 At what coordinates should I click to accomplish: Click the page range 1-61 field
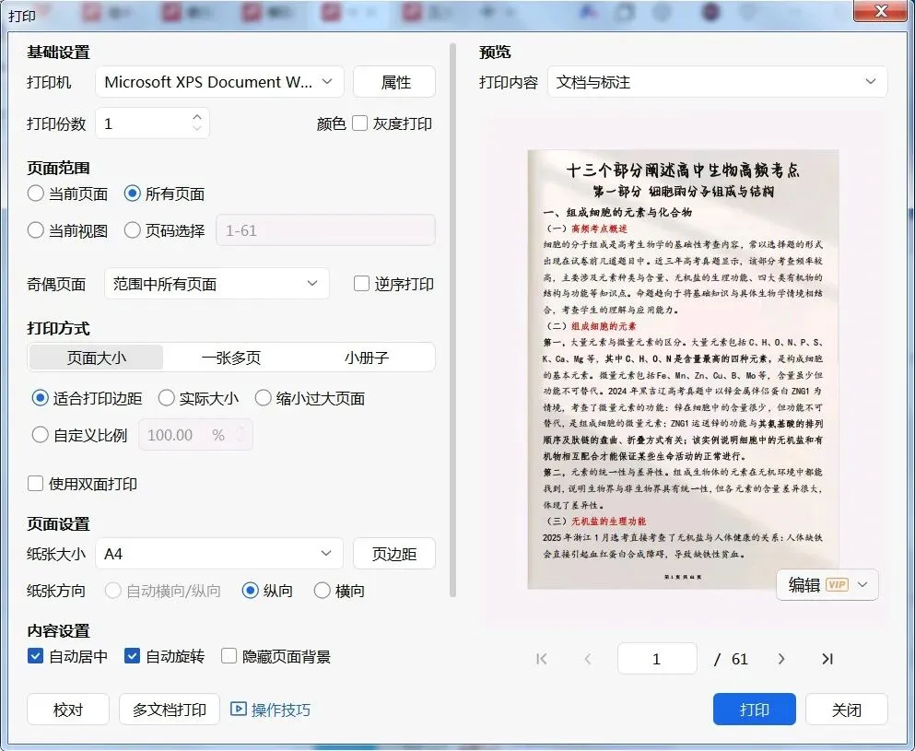325,230
